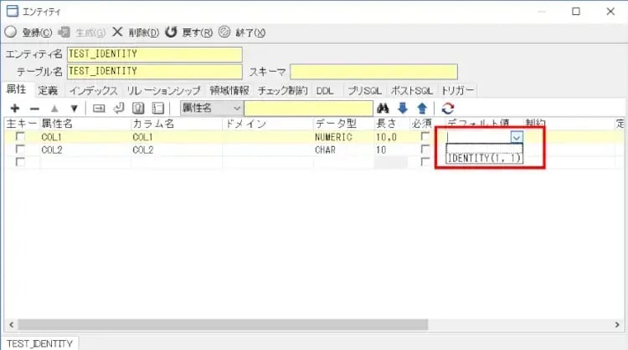
Task: Open the 属性名 search field dropdown
Action: click(236, 108)
